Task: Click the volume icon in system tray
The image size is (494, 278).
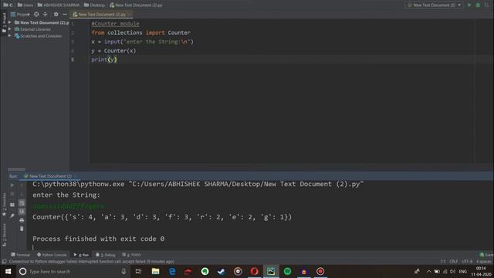Action: (452, 271)
